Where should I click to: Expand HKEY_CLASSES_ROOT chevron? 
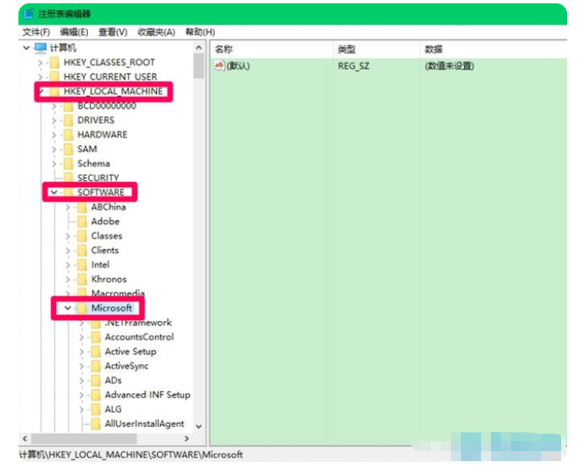(40, 63)
